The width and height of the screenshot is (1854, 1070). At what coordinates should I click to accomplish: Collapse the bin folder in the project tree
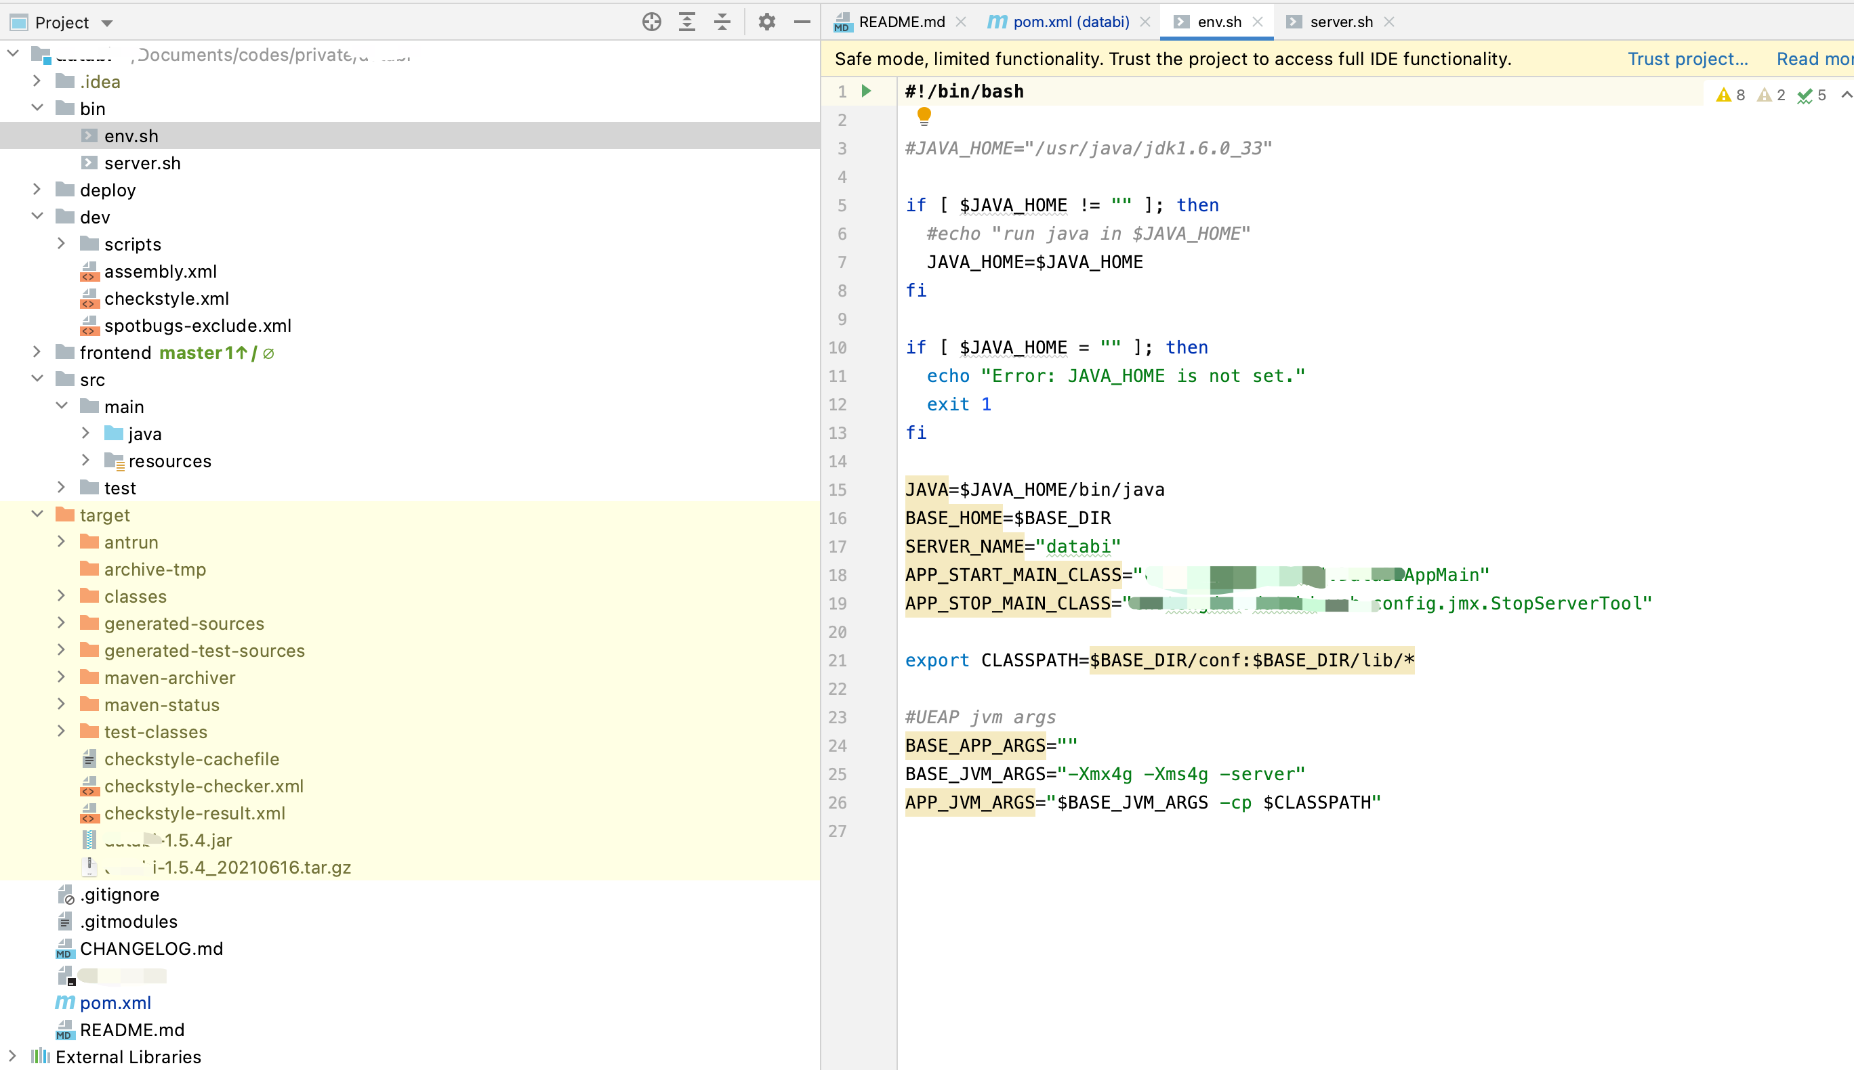click(37, 108)
